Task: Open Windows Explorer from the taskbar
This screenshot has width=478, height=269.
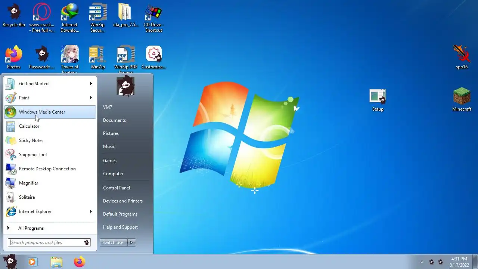Action: click(x=56, y=262)
